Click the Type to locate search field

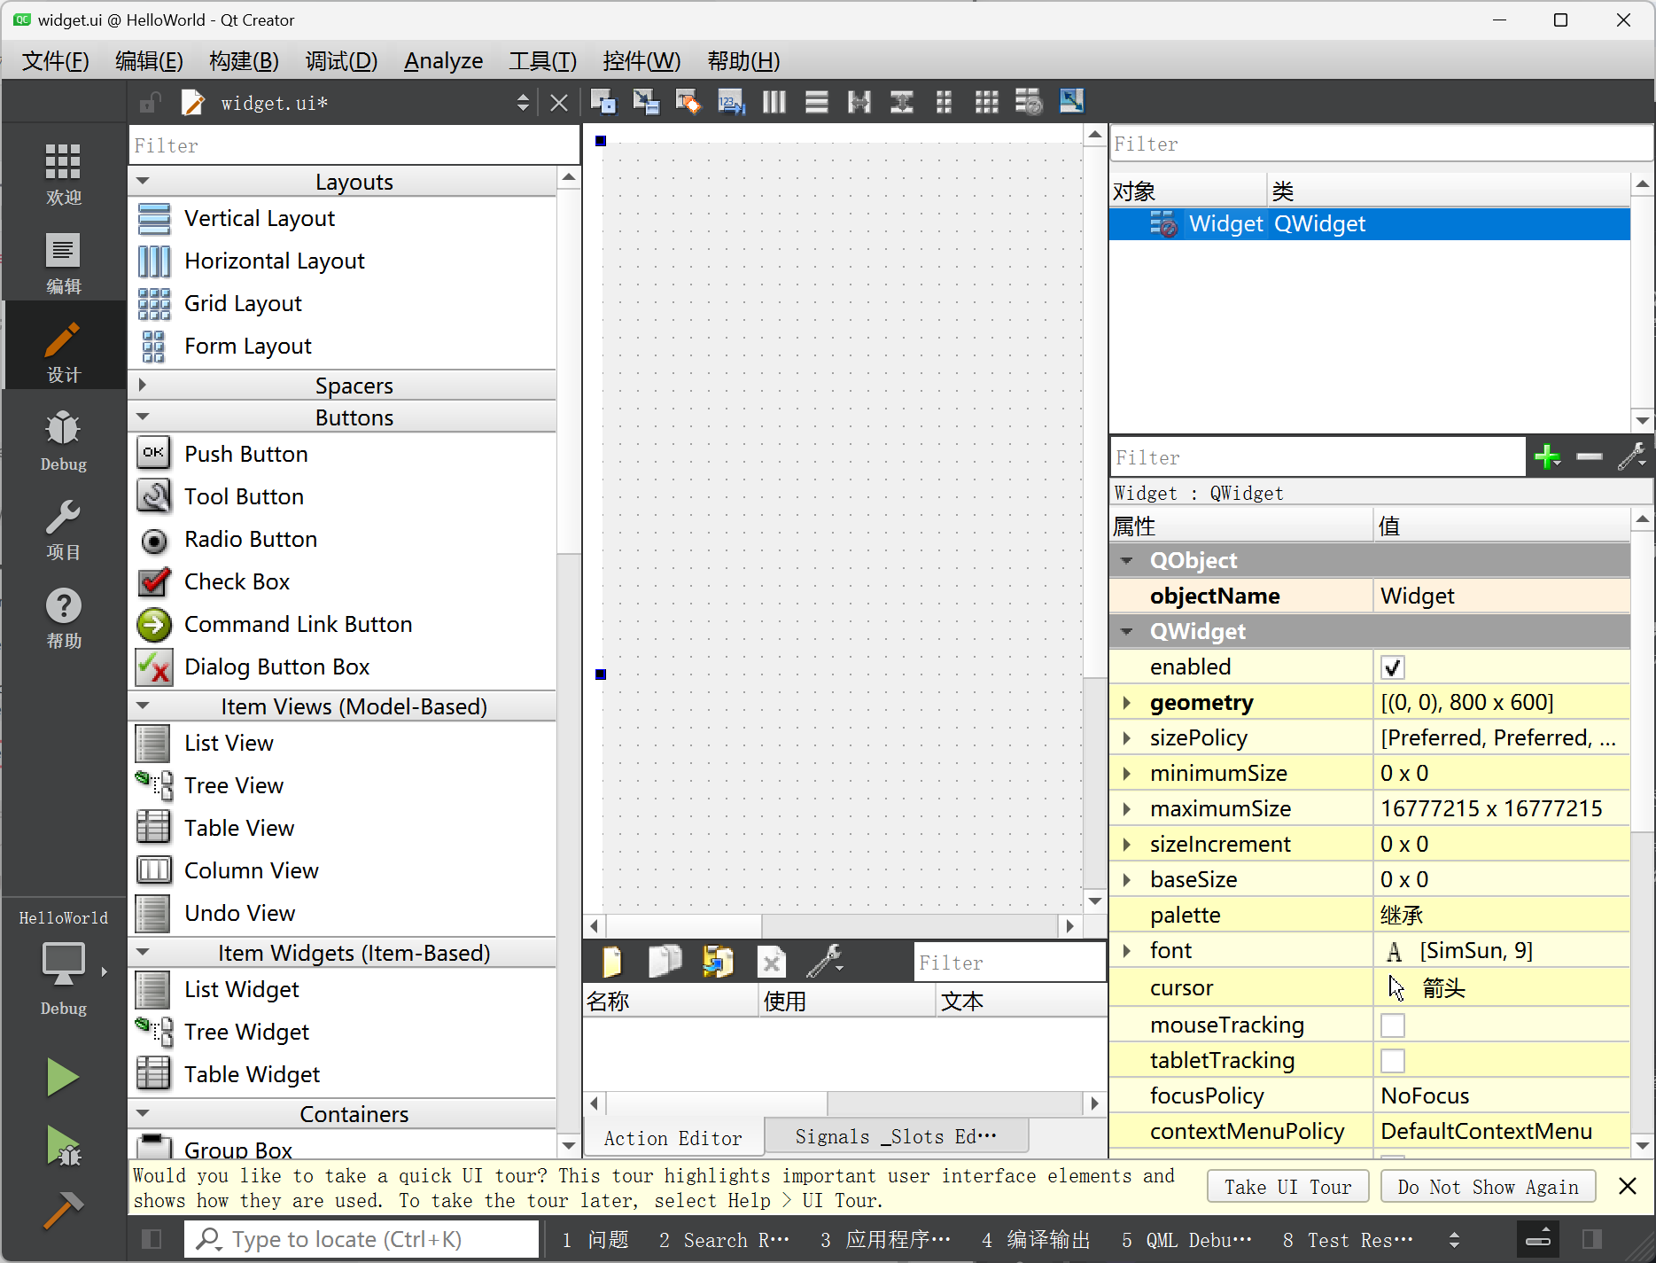[362, 1239]
